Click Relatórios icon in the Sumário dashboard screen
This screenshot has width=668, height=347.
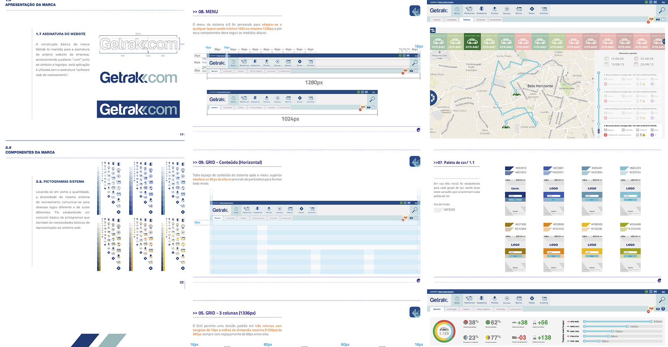click(x=469, y=300)
